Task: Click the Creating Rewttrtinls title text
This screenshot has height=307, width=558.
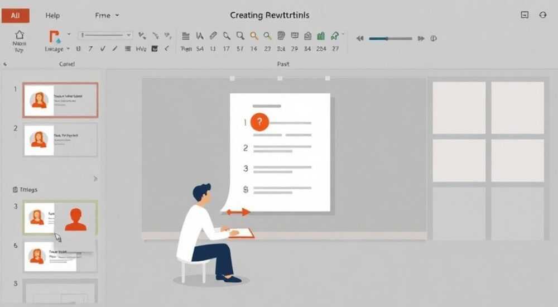Action: point(270,15)
